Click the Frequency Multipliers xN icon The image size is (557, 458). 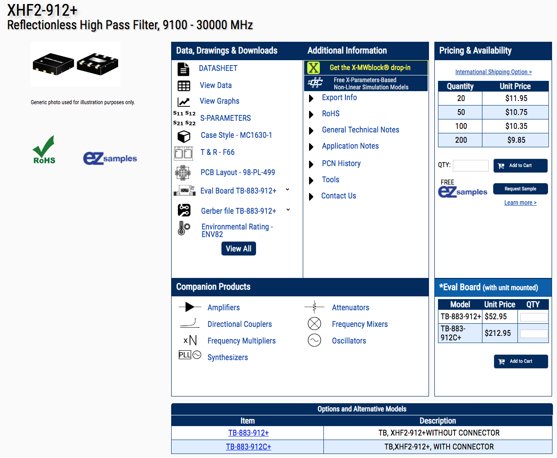pyautogui.click(x=190, y=340)
